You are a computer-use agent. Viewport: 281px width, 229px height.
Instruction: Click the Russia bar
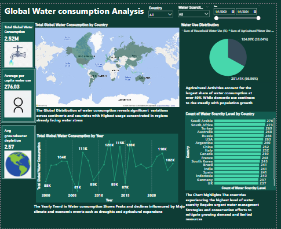pyautogui.click(x=239, y=136)
